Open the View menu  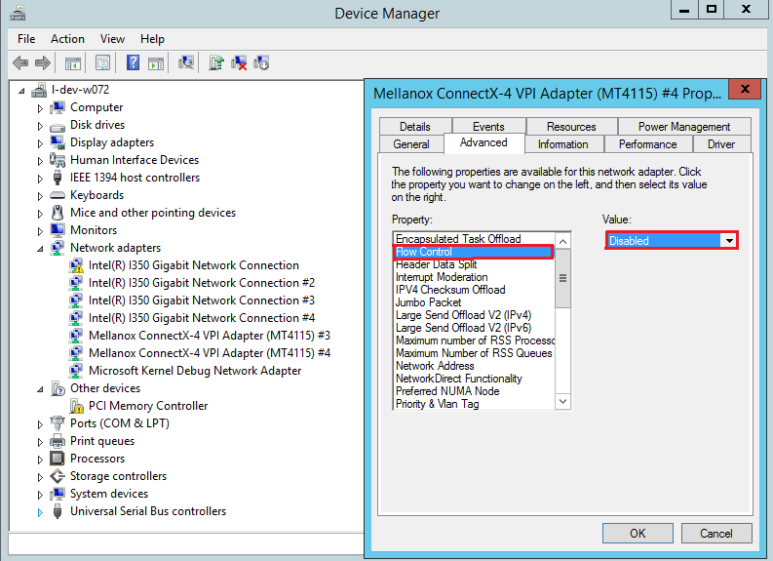[x=112, y=39]
